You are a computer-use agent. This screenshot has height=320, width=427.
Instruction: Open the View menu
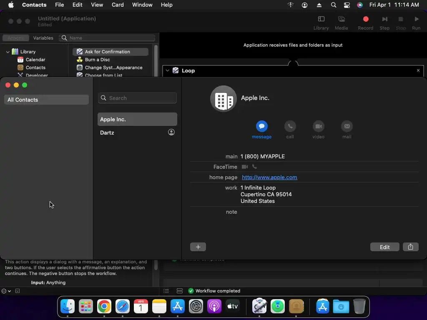pyautogui.click(x=97, y=5)
